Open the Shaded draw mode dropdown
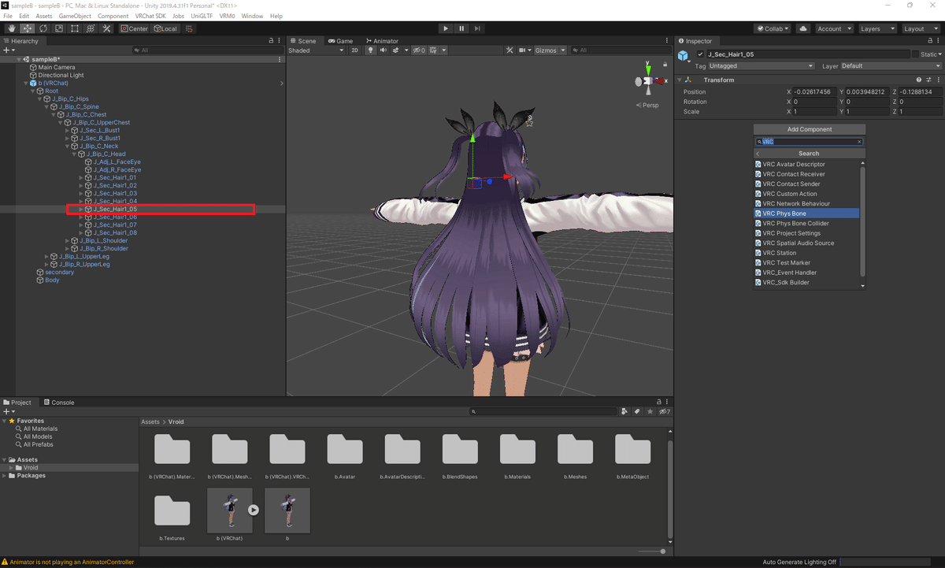This screenshot has width=945, height=568. (x=316, y=50)
